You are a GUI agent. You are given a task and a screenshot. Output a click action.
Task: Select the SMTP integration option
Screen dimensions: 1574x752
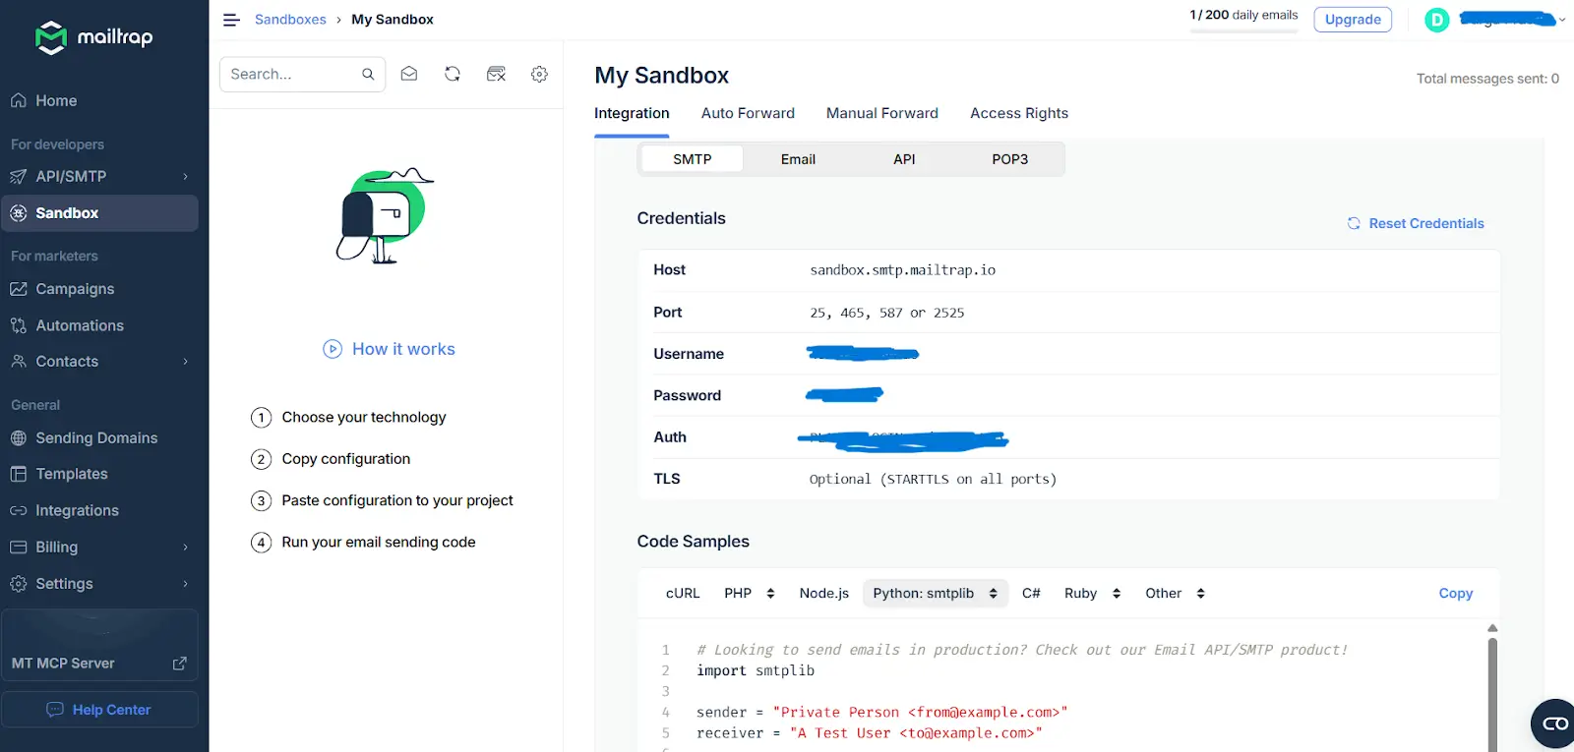(x=693, y=159)
